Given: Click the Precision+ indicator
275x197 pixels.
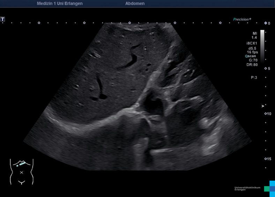Looking at the screenshot, I should [x=242, y=19].
